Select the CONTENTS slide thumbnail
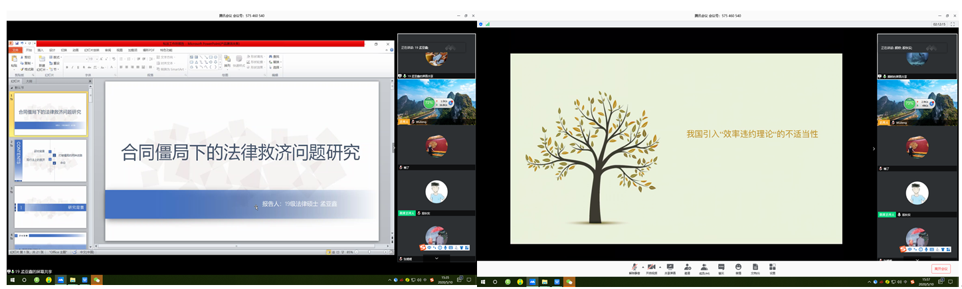Image resolution: width=962 pixels, height=289 pixels. click(x=50, y=159)
